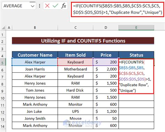Select the 'Monitor' cell in row 11
The height and width of the screenshot is (132, 165).
pyautogui.click(x=76, y=105)
